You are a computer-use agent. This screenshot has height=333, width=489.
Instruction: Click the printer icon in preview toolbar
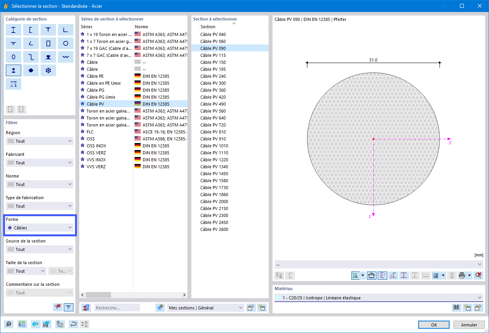tap(462, 275)
